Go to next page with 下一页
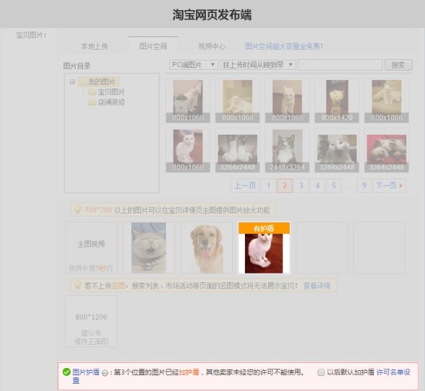This screenshot has width=425, height=391. (x=390, y=186)
